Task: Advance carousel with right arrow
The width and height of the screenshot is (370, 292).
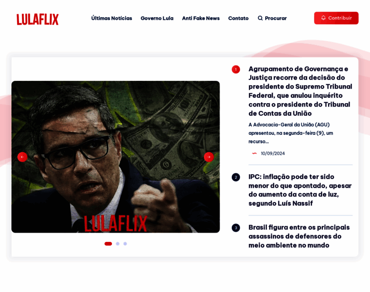Action: click(x=209, y=157)
